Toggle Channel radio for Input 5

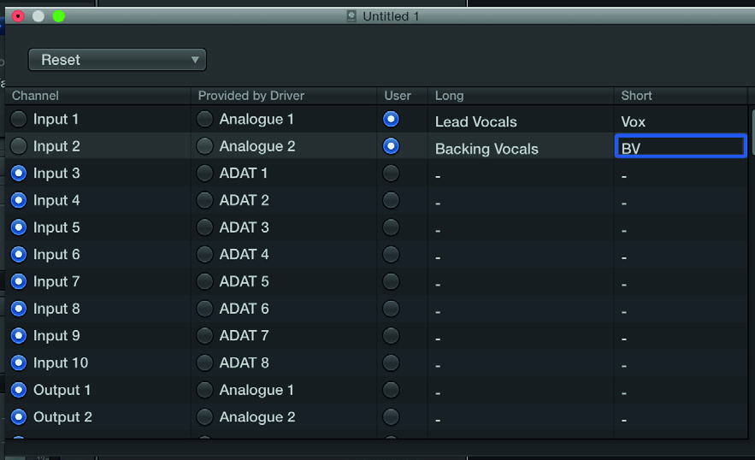[19, 227]
